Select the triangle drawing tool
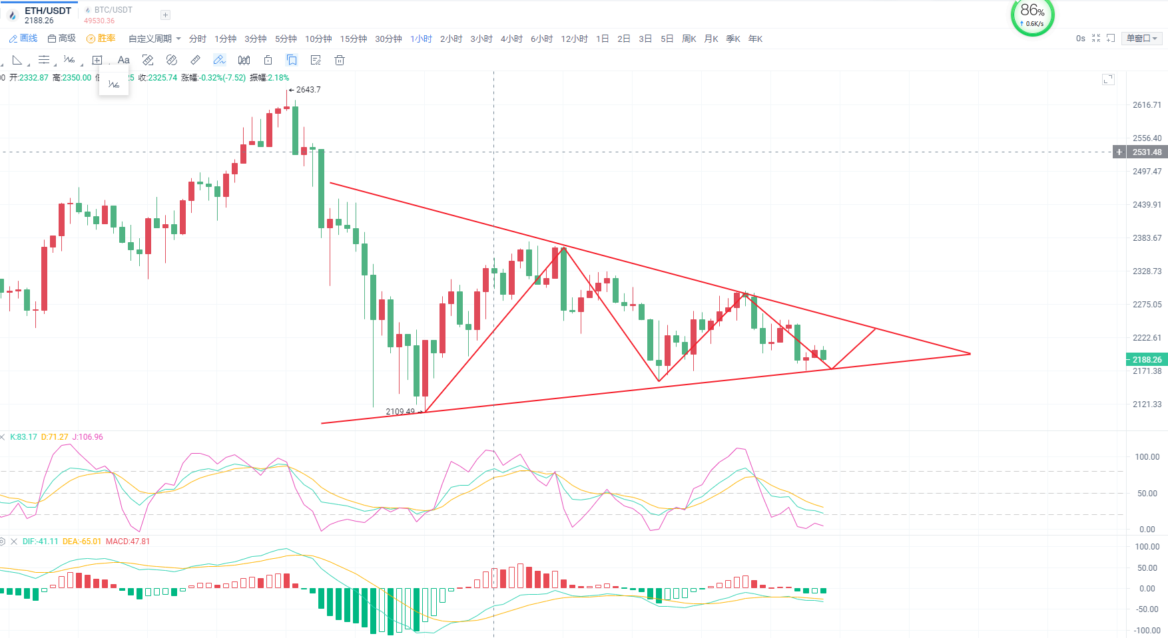Viewport: 1168px width, 638px height. click(x=17, y=60)
